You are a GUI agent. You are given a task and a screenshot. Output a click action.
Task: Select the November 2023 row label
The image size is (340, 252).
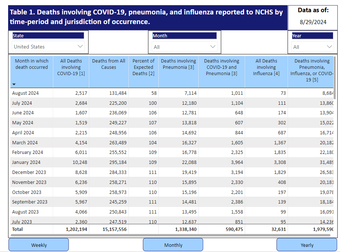[29, 182]
